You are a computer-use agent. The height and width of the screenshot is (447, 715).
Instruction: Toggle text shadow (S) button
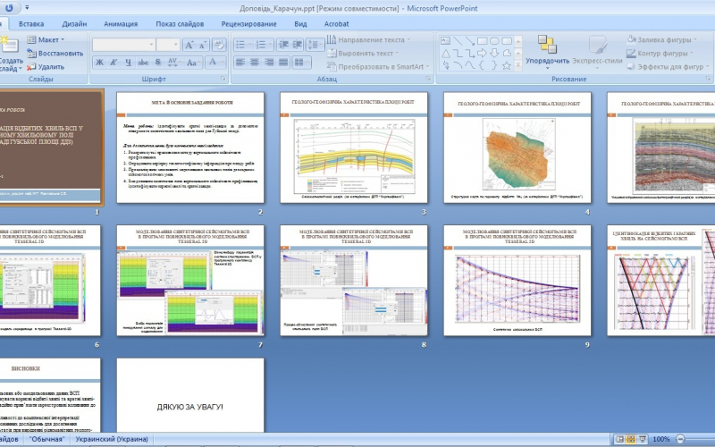[x=158, y=63]
